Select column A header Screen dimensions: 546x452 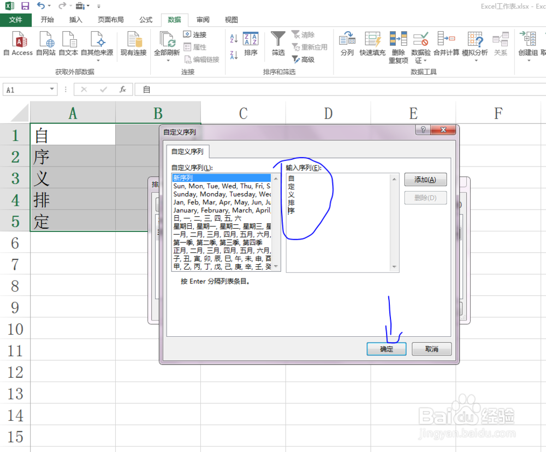pyautogui.click(x=73, y=113)
